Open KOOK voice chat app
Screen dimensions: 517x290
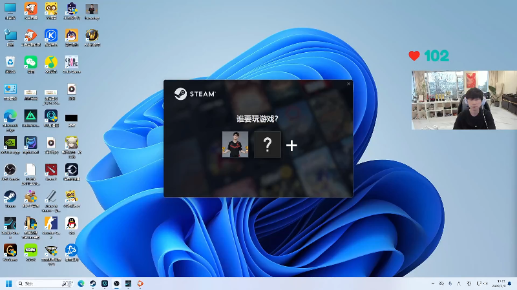30,253
